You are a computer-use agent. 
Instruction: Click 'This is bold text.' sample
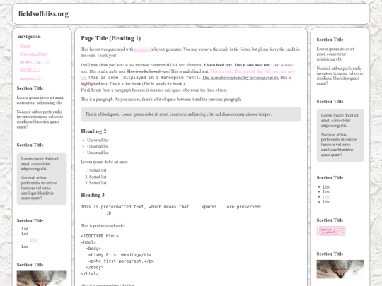point(219,65)
